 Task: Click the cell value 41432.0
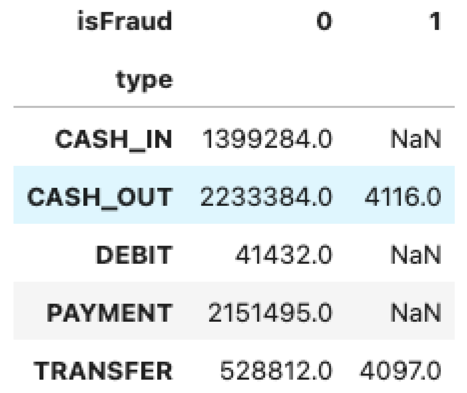coord(283,255)
